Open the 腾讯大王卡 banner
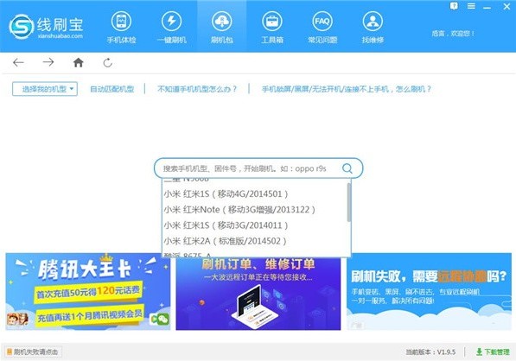Viewport: 516px width, 361px height. [88, 291]
